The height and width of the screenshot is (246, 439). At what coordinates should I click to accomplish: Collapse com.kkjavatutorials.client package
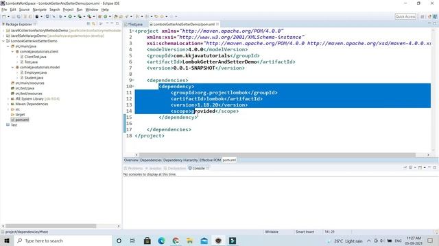coord(12,52)
